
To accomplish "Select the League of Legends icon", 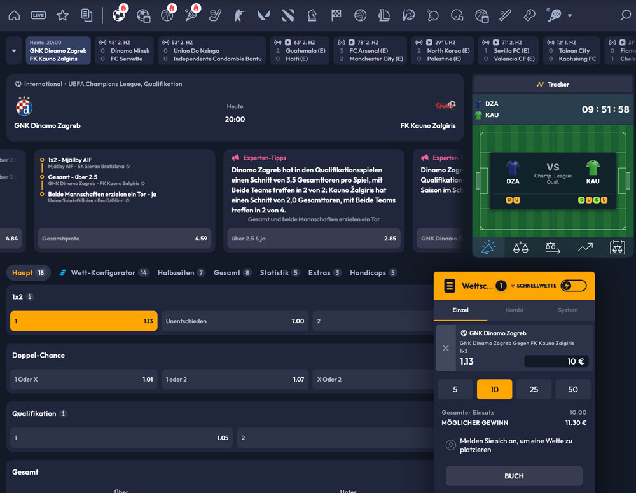I will pos(384,15).
